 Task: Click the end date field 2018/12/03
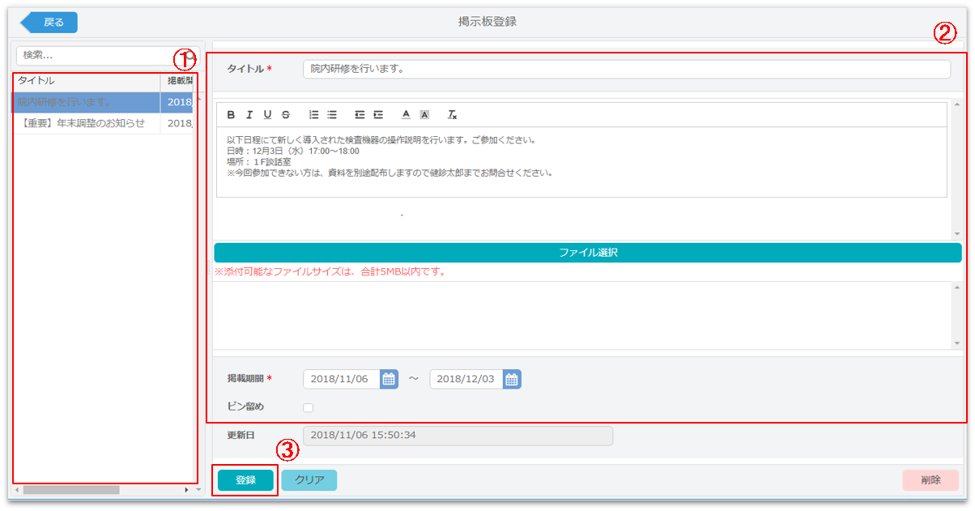tap(466, 379)
